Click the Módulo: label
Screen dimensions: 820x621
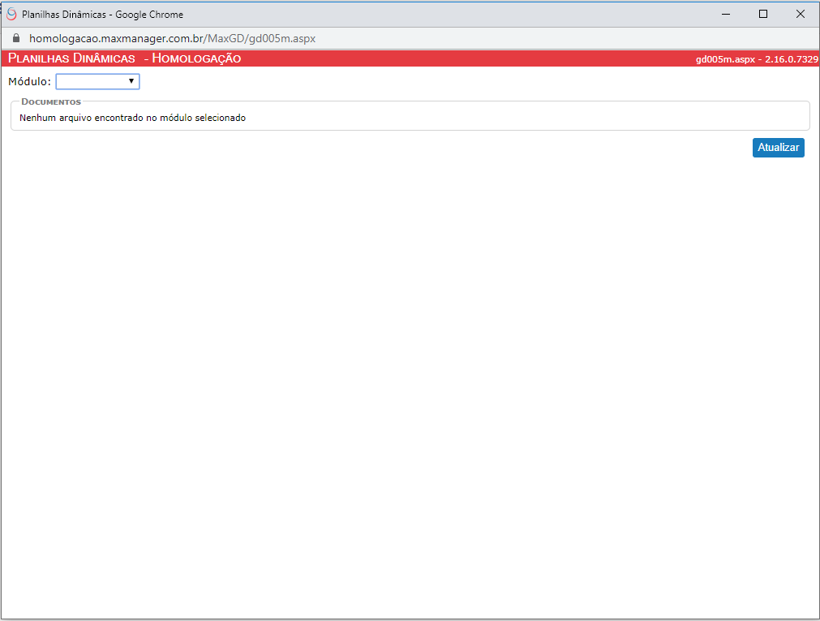30,82
